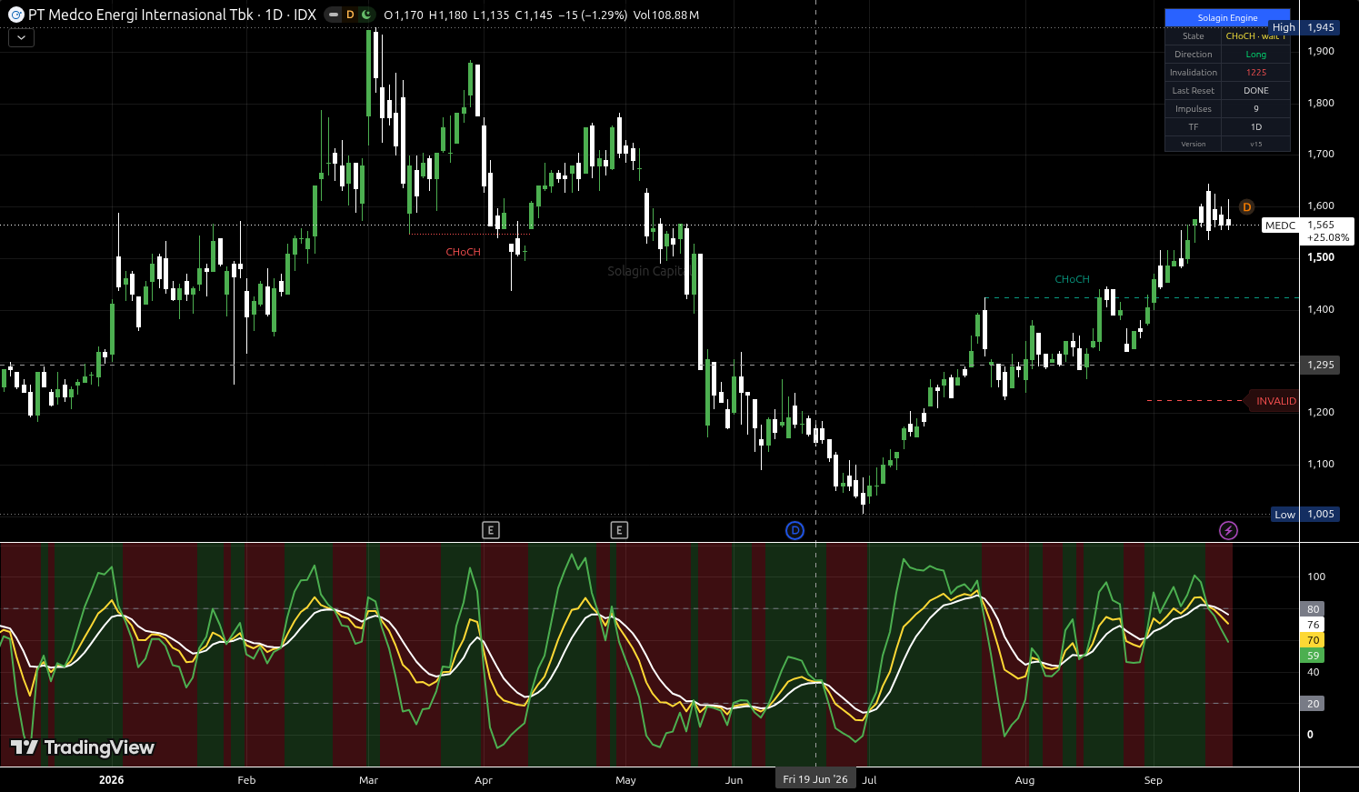Click the TradingView logo

click(83, 747)
